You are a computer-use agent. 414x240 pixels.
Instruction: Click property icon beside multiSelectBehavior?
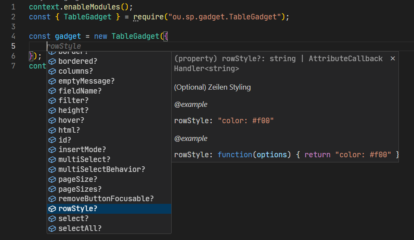(52, 169)
